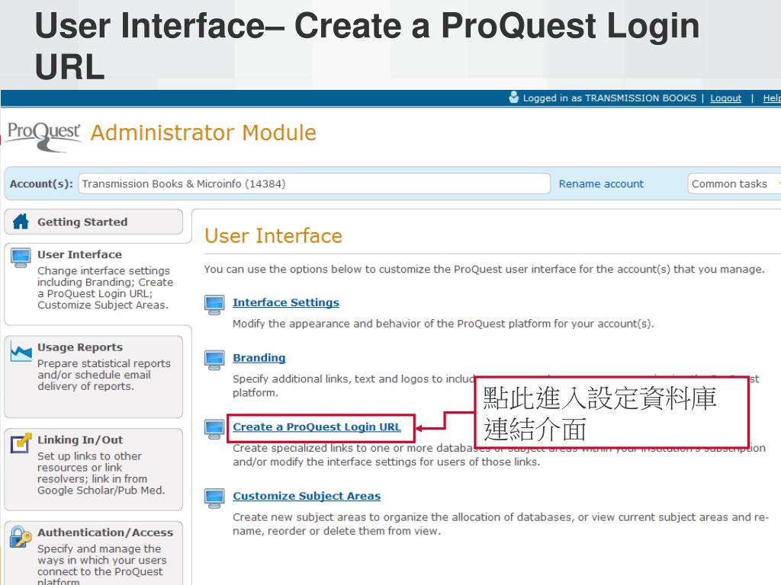Click 'Specify and manage the ways' description
This screenshot has width=781, height=585.
(x=102, y=566)
